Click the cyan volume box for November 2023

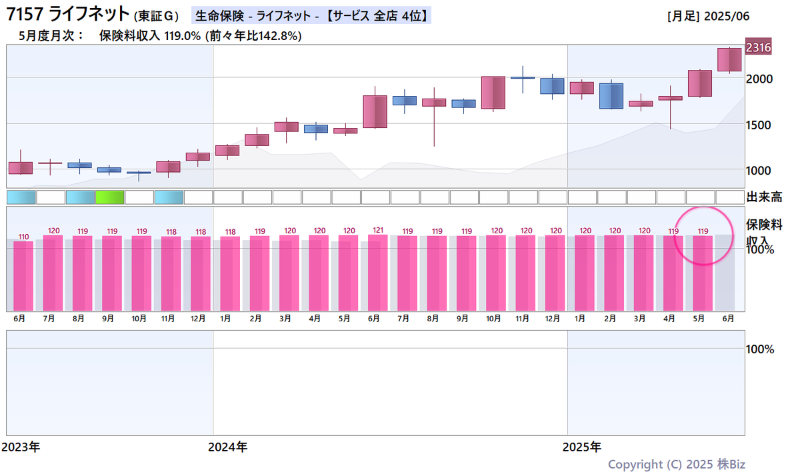pos(169,197)
